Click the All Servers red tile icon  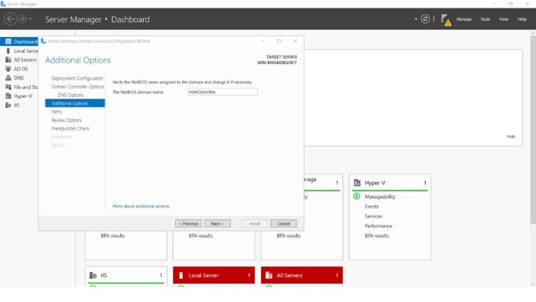pos(269,276)
